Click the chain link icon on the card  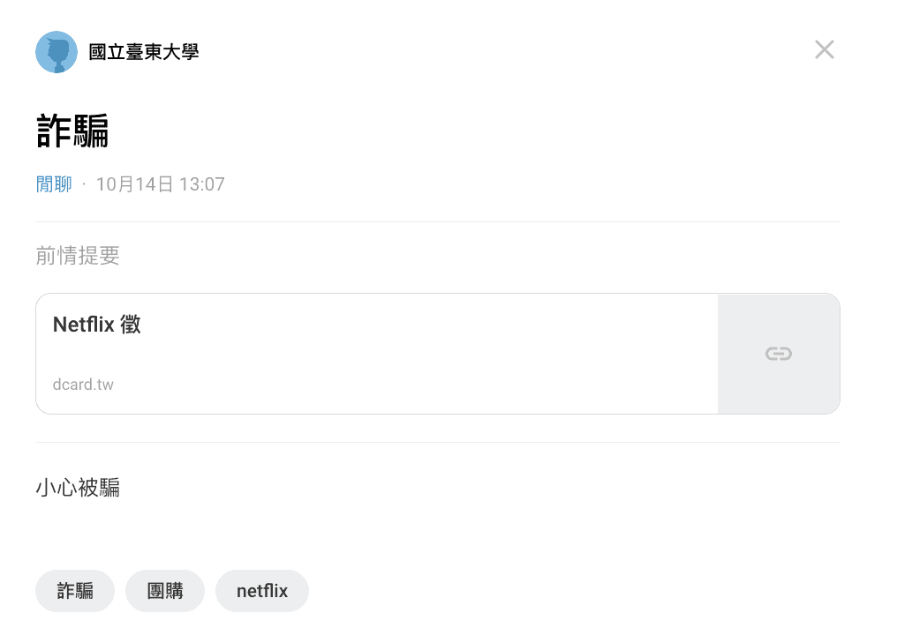779,354
